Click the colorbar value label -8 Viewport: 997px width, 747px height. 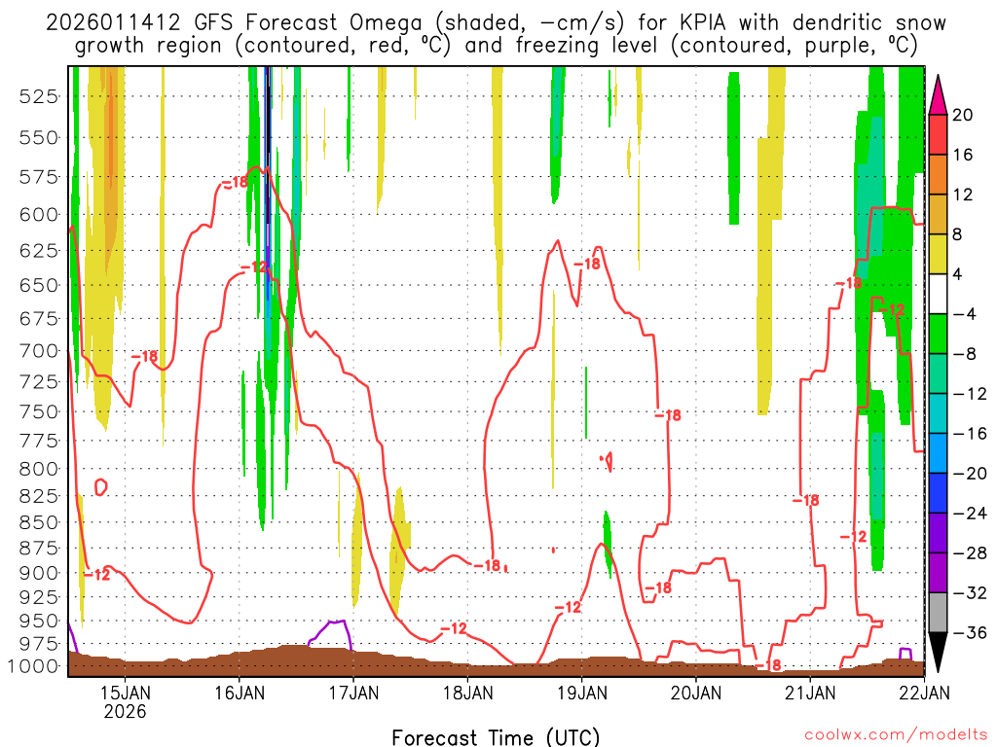(965, 354)
